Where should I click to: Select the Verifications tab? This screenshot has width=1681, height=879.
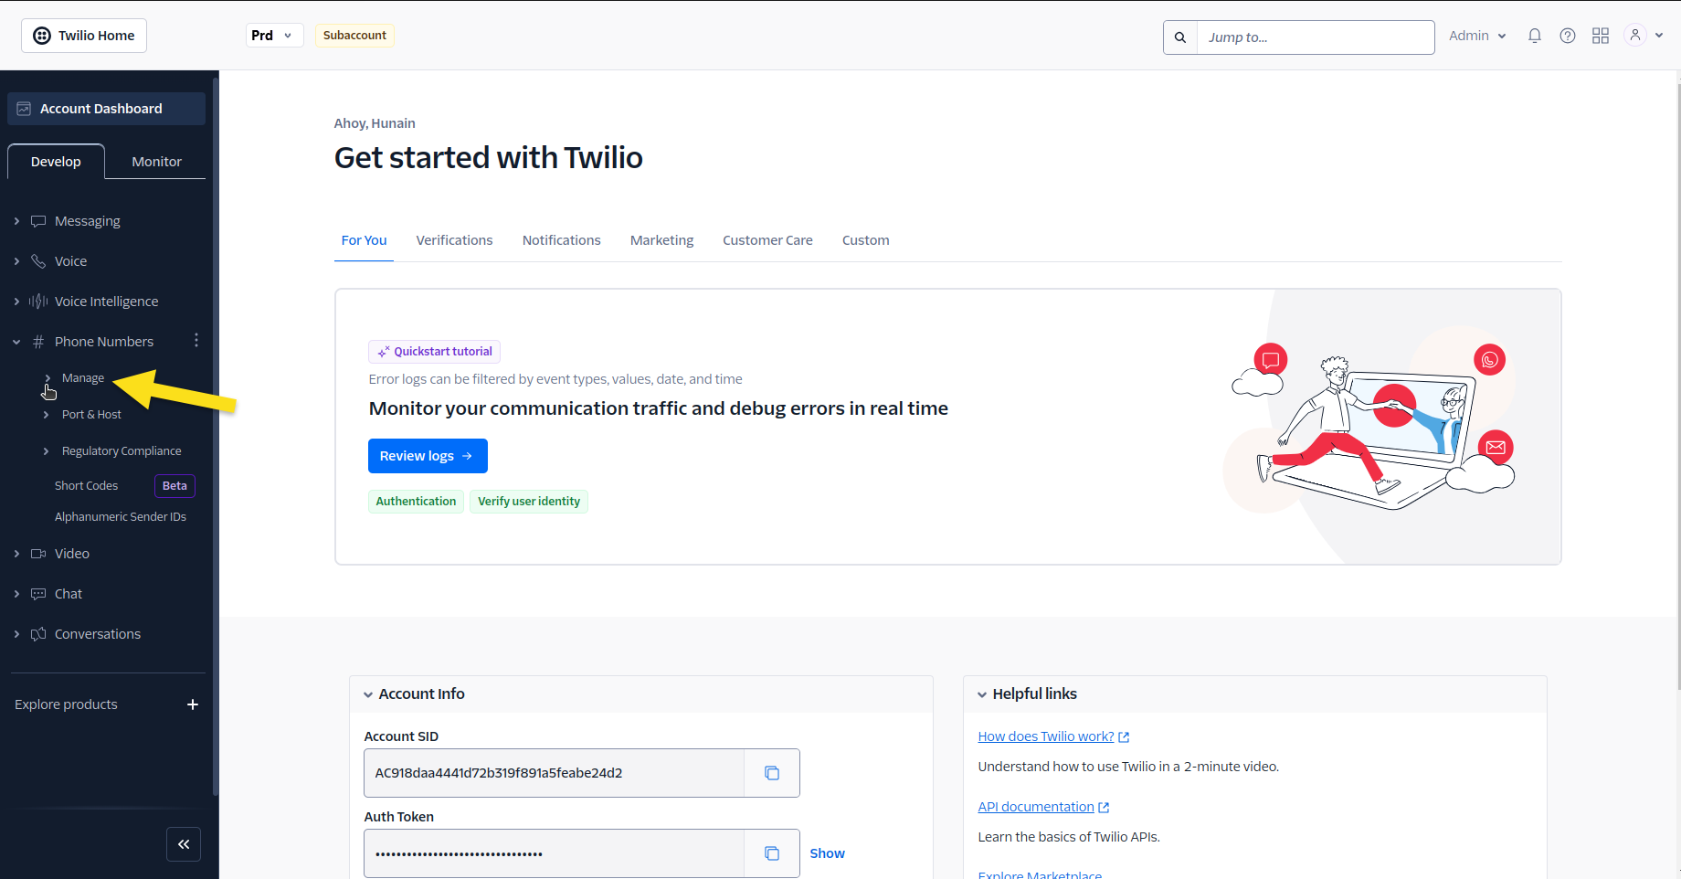pyautogui.click(x=454, y=240)
